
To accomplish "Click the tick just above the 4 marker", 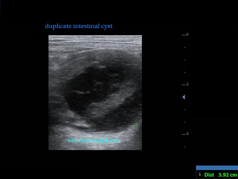I will (185, 122).
